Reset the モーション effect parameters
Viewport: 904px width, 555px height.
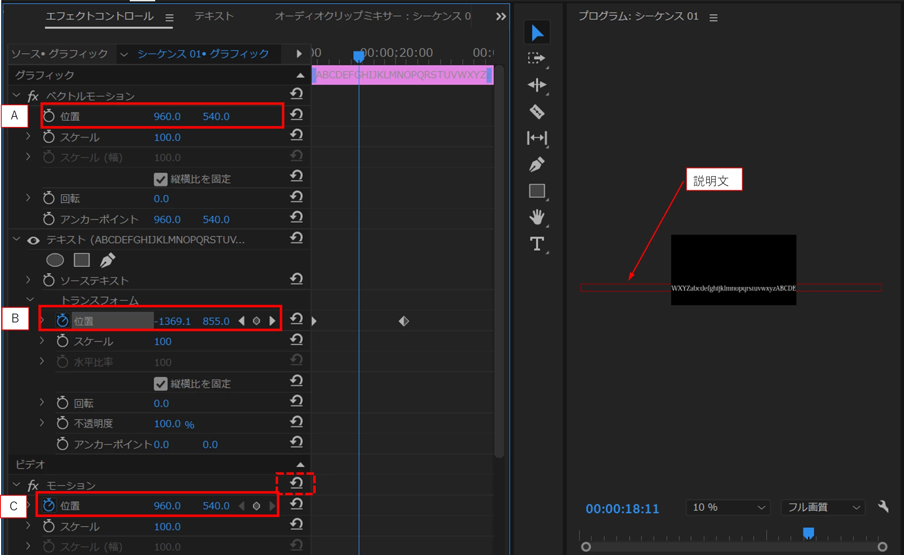pos(296,483)
